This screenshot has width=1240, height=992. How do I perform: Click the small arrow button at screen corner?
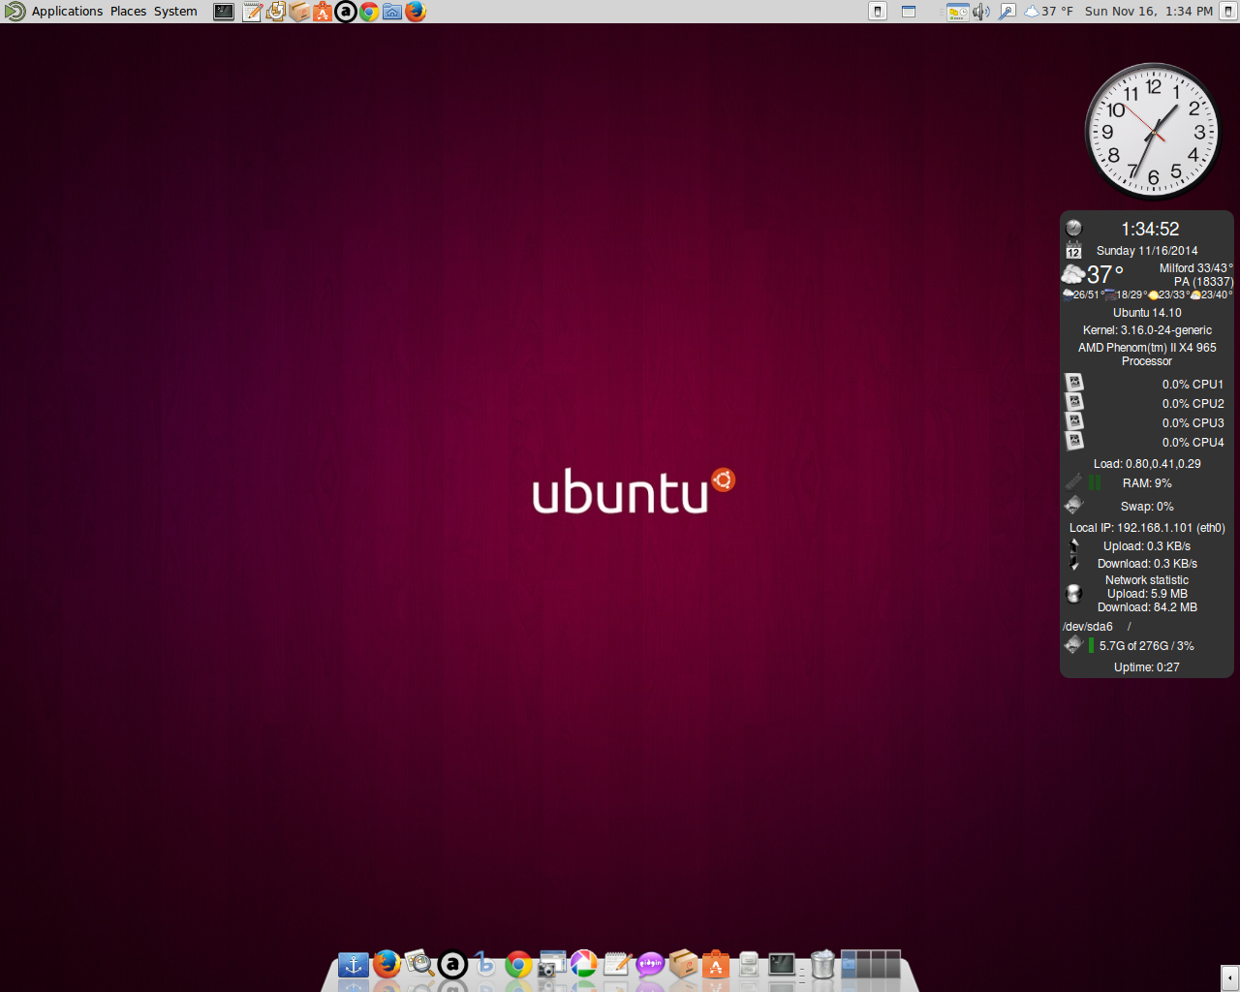tap(1229, 977)
